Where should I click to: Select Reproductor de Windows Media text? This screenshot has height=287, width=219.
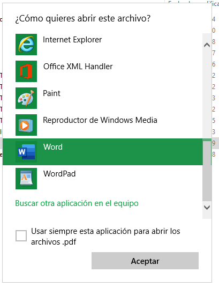click(100, 120)
